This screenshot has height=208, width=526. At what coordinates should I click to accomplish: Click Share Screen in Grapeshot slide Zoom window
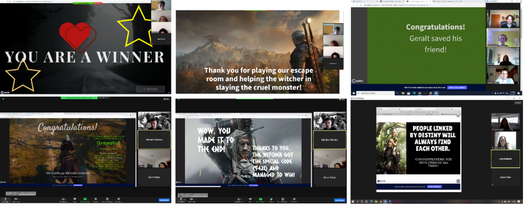tap(85, 200)
